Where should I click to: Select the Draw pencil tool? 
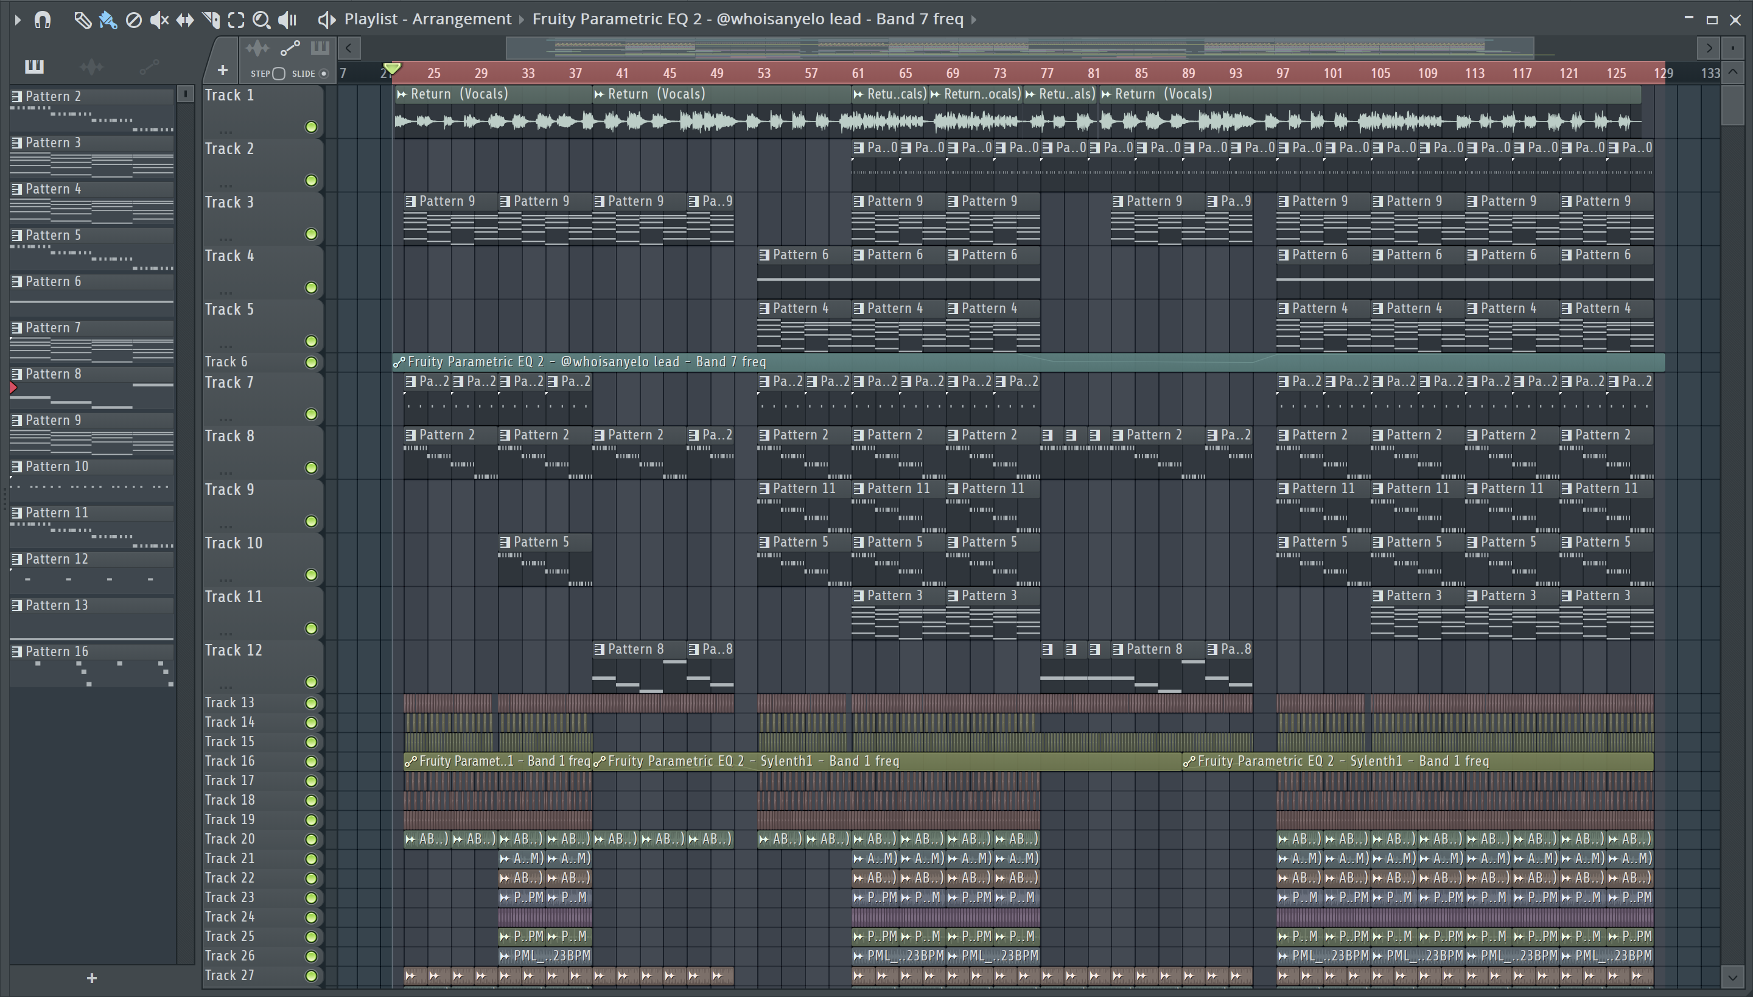[82, 20]
